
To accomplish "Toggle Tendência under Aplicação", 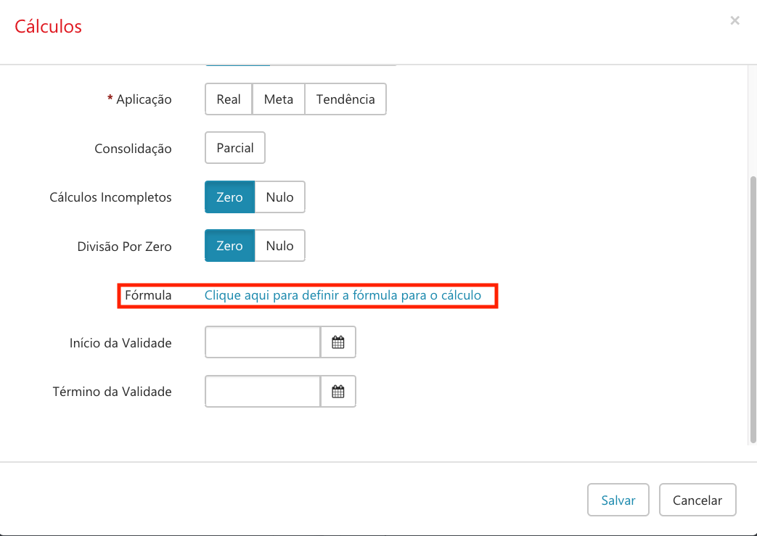I will click(x=345, y=99).
